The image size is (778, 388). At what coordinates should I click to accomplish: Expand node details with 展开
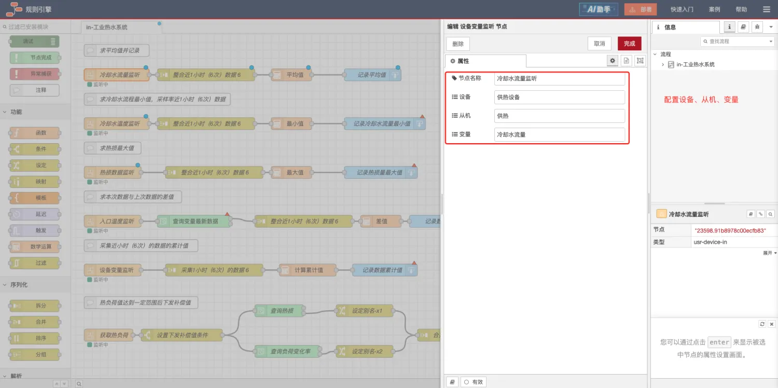(x=769, y=253)
